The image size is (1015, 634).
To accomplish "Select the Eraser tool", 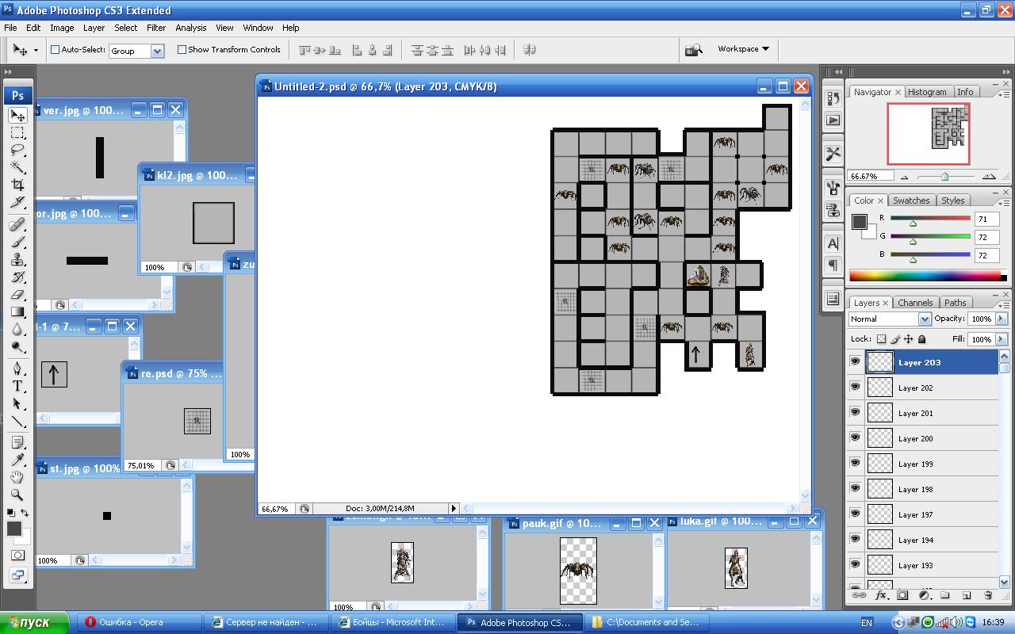I will click(x=17, y=295).
